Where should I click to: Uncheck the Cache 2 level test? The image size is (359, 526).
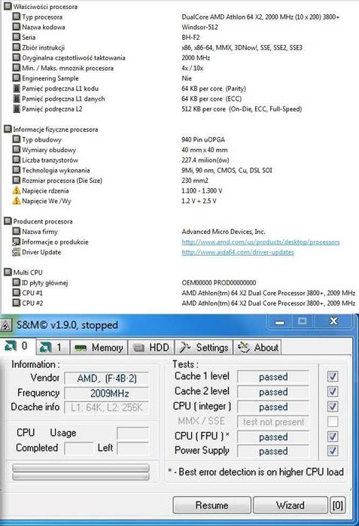click(x=333, y=391)
